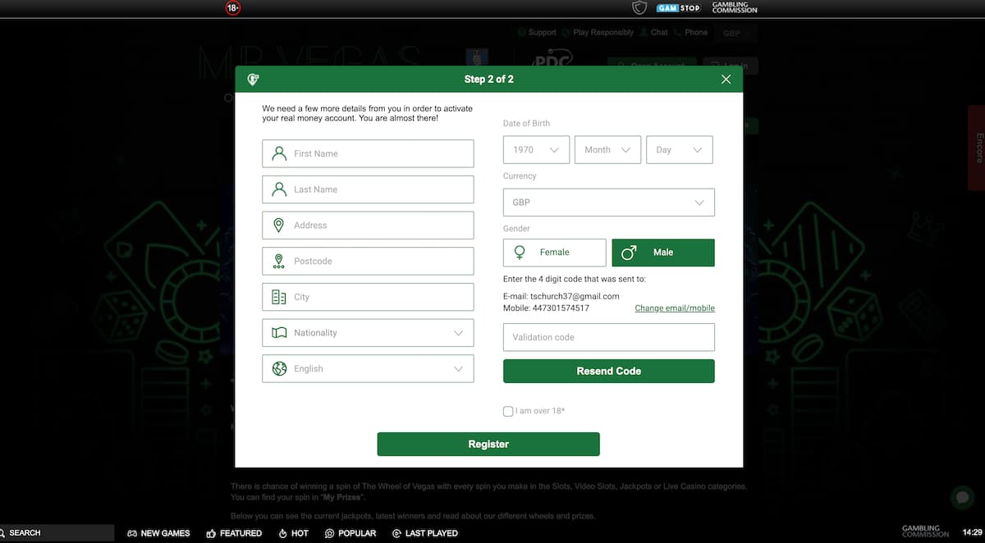
Task: Click the Search magnifier icon
Action: (x=3, y=533)
